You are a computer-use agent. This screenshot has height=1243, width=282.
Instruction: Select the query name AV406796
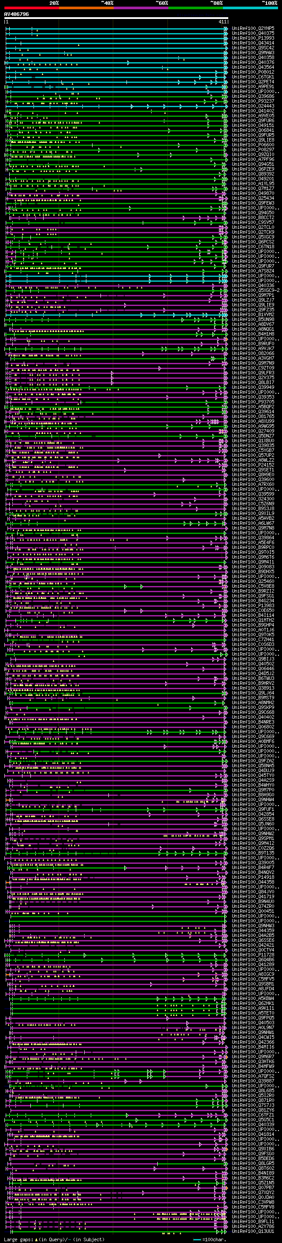[x=16, y=15]
